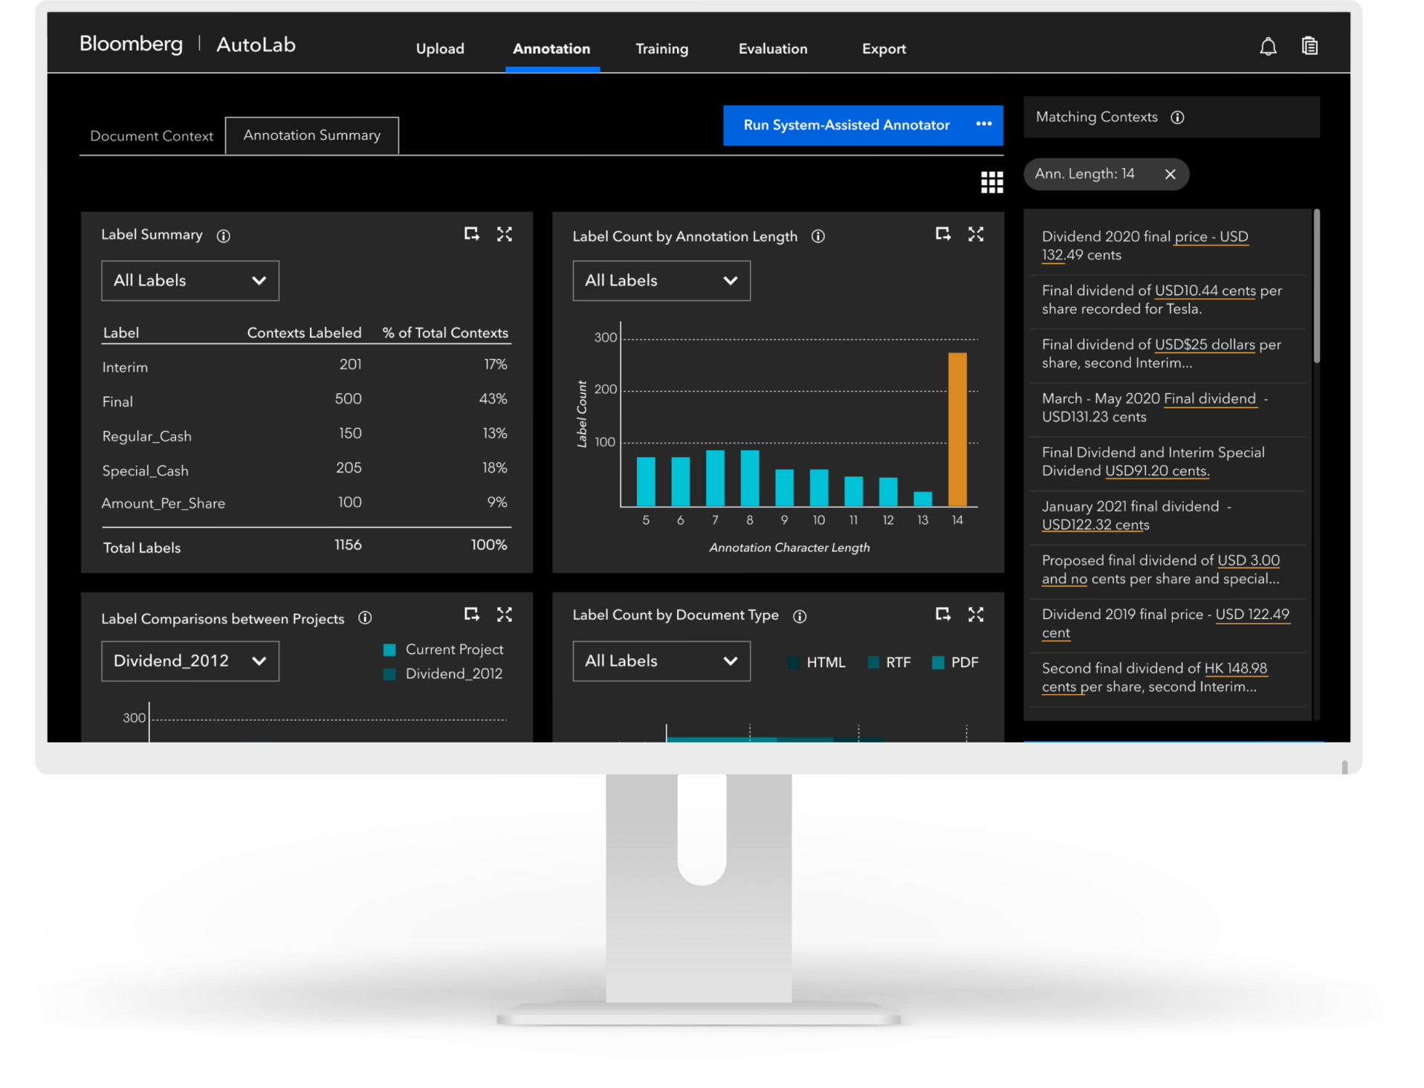This screenshot has height=1088, width=1424.
Task: Export the Label Count by Document Type panel
Action: [x=942, y=614]
